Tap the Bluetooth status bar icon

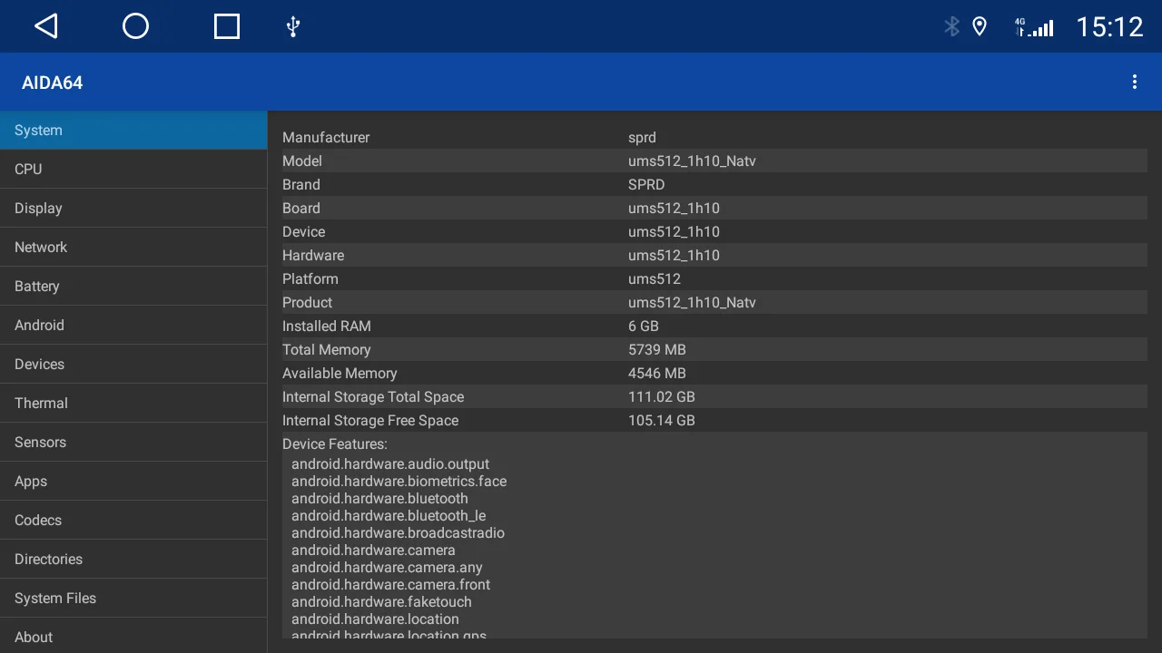951,26
